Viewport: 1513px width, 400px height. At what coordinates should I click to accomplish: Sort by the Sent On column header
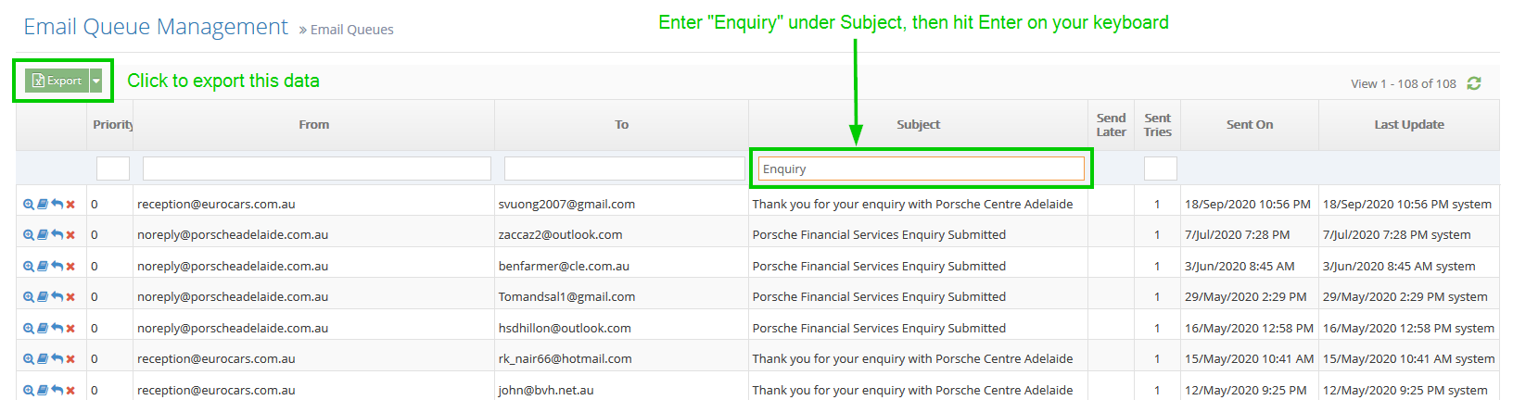tap(1249, 125)
